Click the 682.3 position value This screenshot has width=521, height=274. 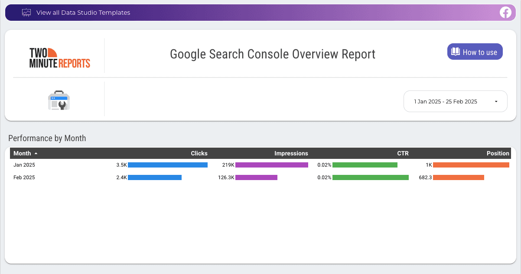click(x=425, y=177)
